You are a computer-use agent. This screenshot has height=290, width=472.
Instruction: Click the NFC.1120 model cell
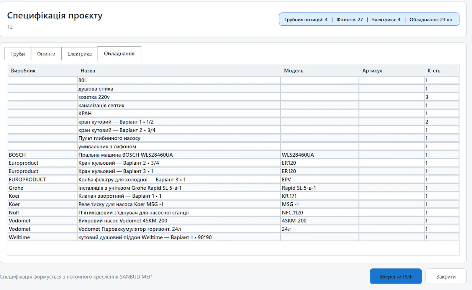coord(319,212)
